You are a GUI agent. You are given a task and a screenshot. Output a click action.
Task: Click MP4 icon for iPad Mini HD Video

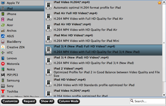pyautogui.click(x=48, y=39)
